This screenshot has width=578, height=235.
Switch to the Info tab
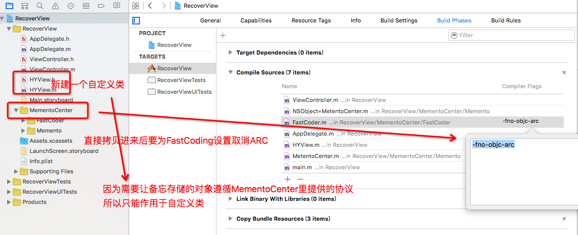(356, 20)
